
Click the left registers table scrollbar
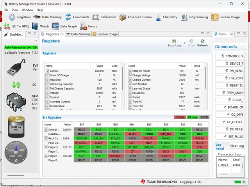click(123, 79)
